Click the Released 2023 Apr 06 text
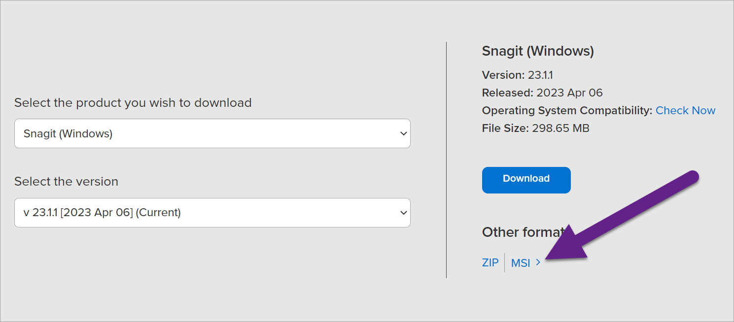The width and height of the screenshot is (734, 322). (x=542, y=93)
